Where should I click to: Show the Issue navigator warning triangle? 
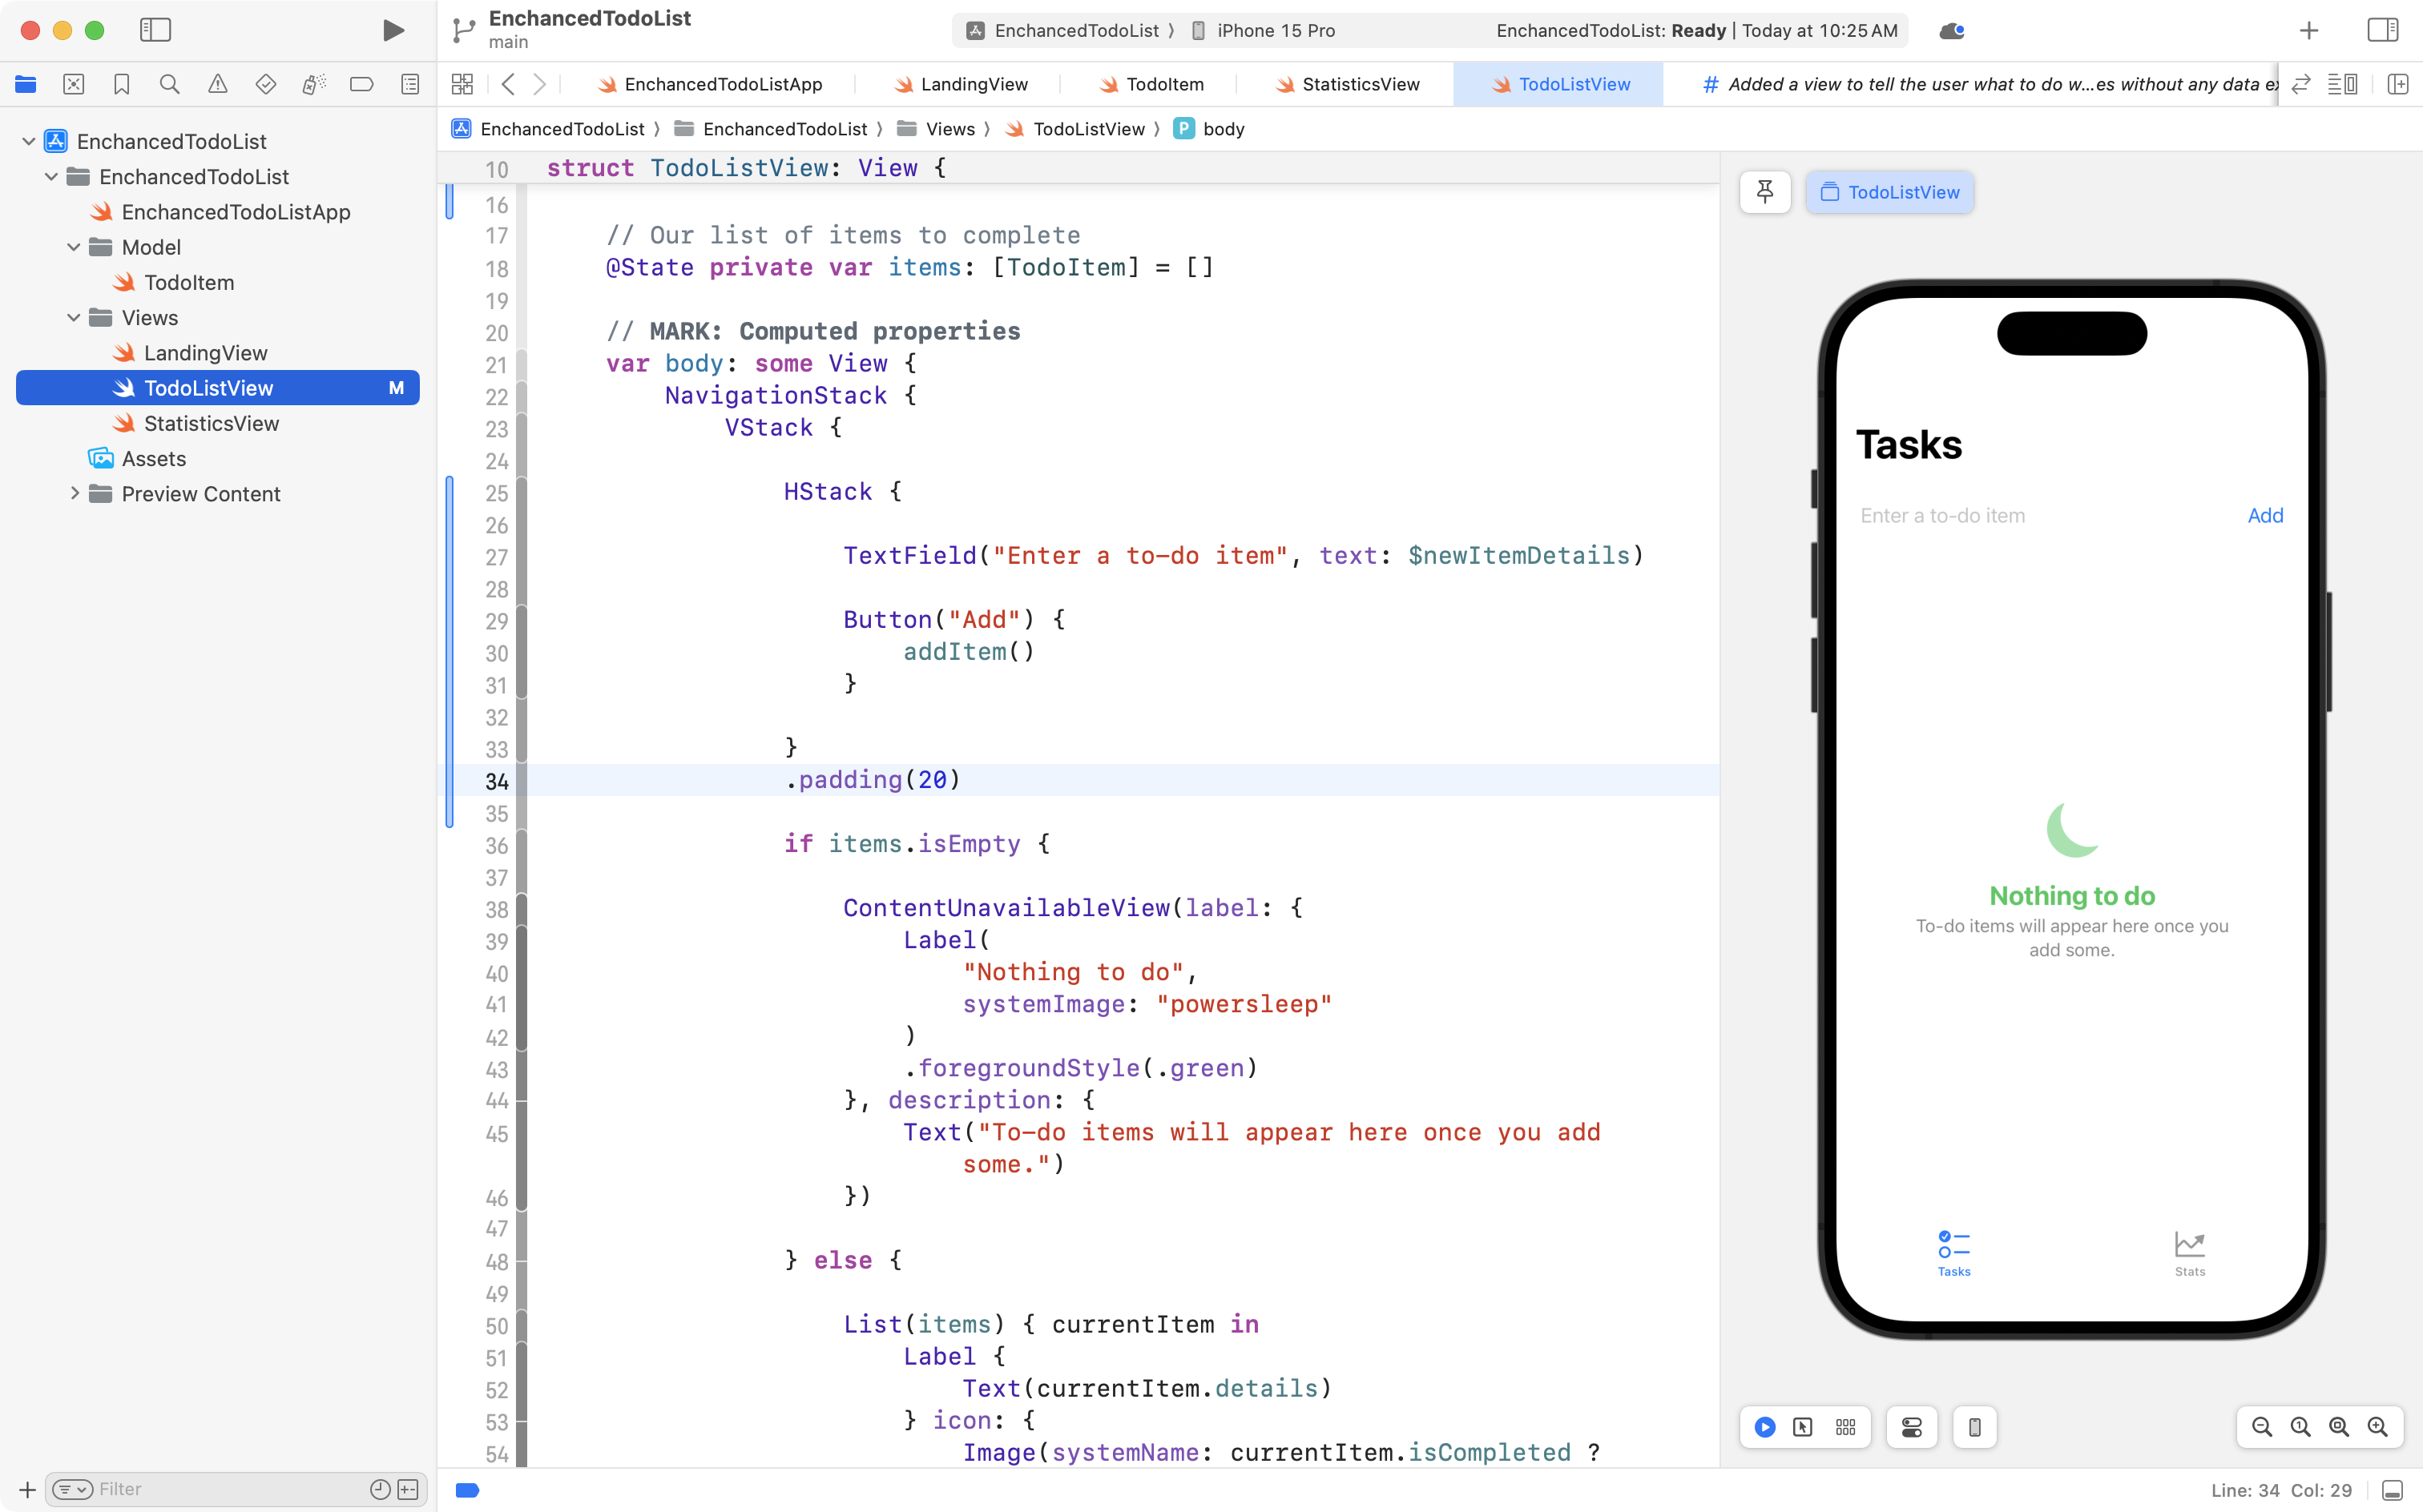(x=217, y=84)
